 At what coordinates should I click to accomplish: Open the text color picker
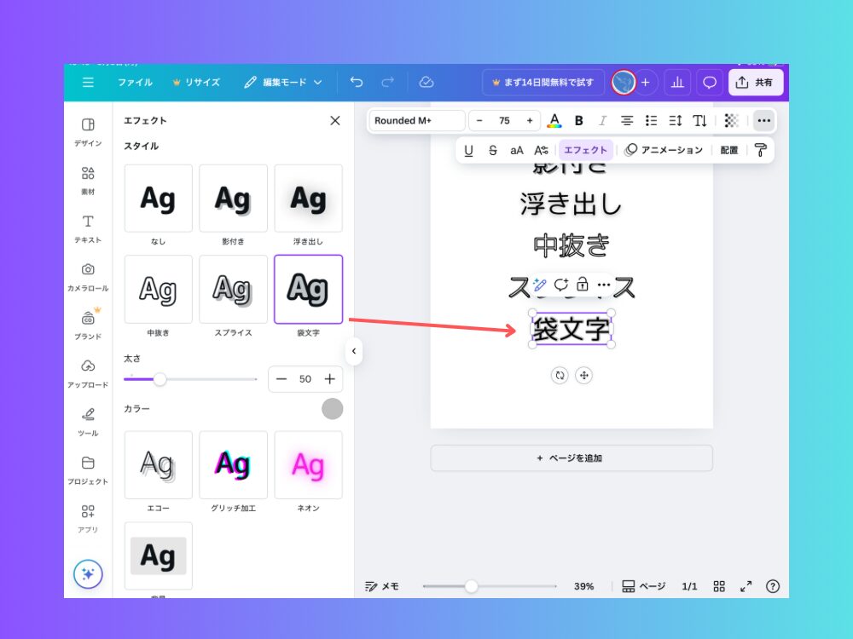pos(554,121)
